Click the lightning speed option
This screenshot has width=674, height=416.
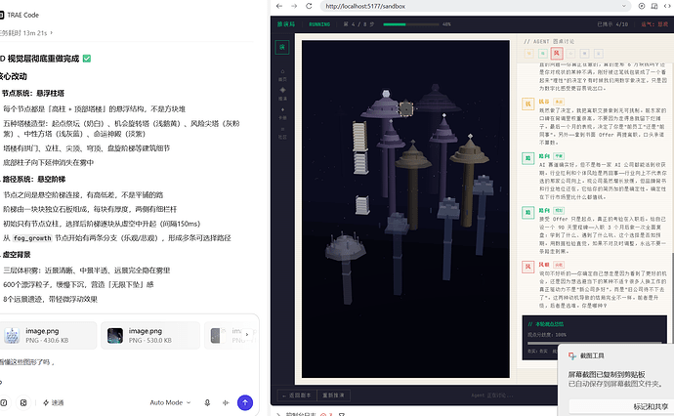click(x=54, y=402)
